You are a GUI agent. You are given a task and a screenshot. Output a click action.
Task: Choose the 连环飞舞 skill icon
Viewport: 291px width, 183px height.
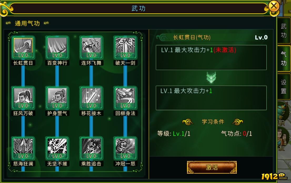click(91, 48)
